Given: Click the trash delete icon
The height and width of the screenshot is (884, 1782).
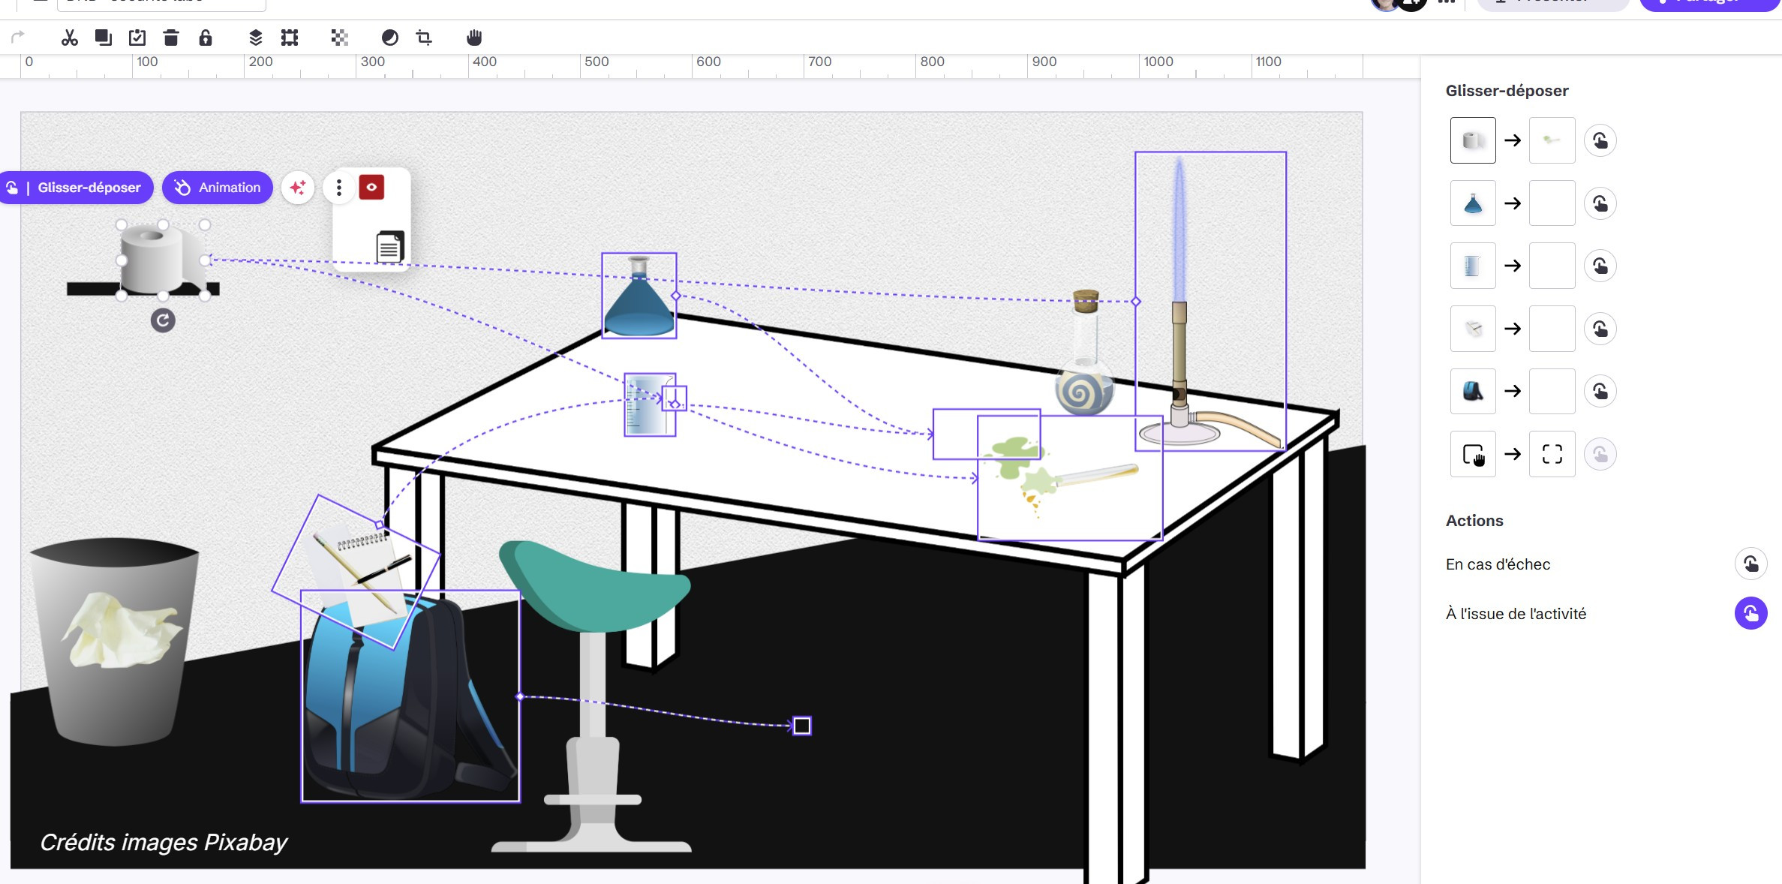Looking at the screenshot, I should coord(171,38).
